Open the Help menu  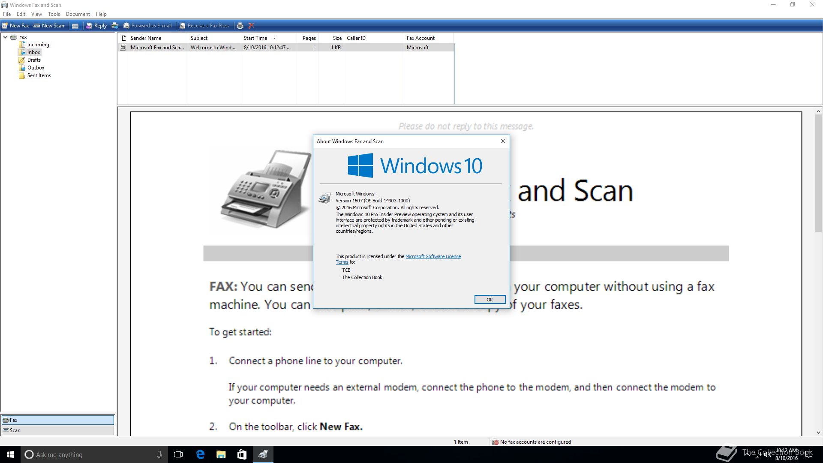coord(101,14)
